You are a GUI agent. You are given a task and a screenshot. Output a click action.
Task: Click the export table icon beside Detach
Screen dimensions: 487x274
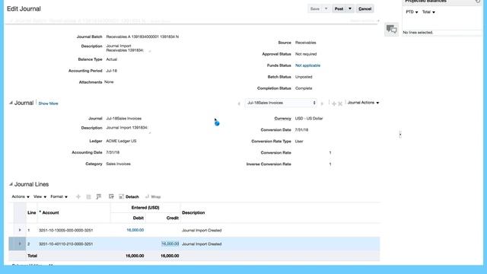[x=111, y=196]
